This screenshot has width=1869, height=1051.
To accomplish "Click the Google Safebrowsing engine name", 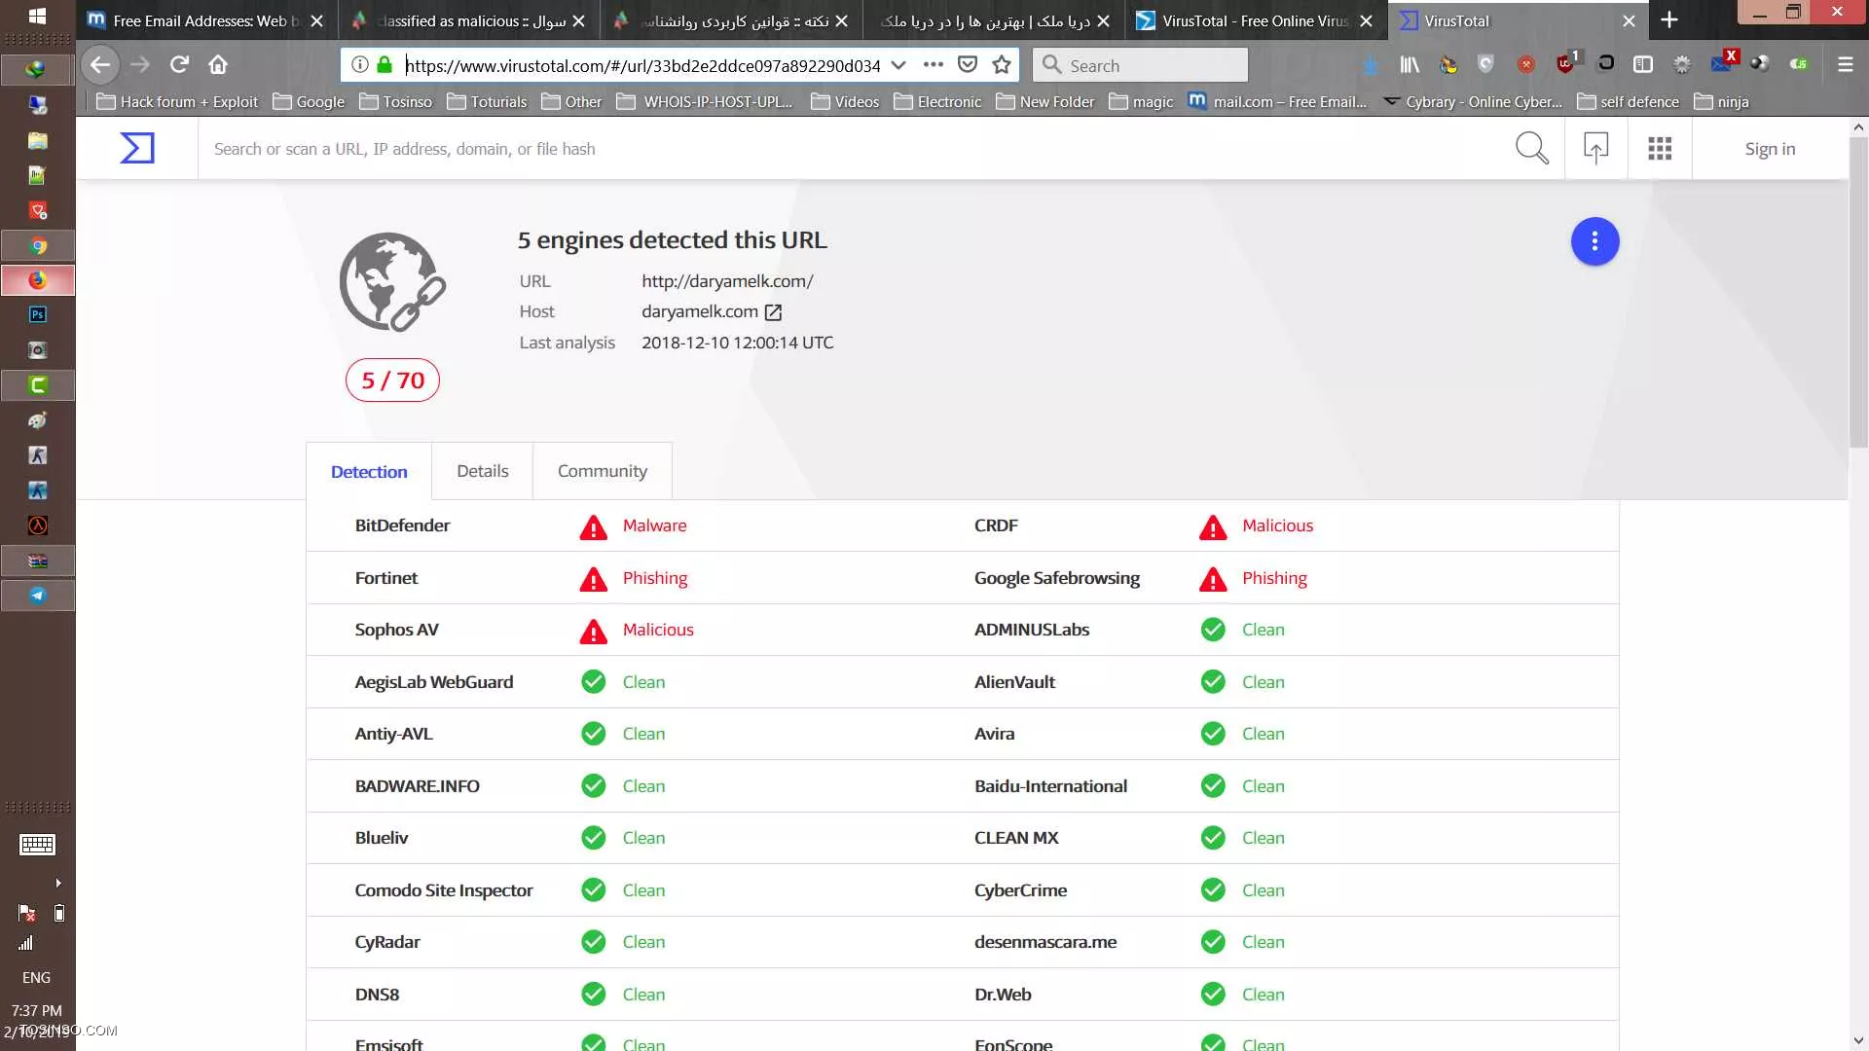I will click(1056, 578).
